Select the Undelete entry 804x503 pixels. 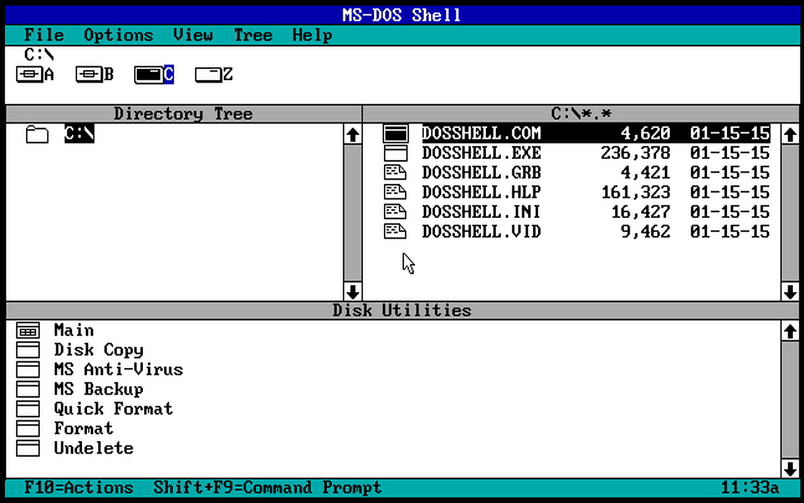94,448
